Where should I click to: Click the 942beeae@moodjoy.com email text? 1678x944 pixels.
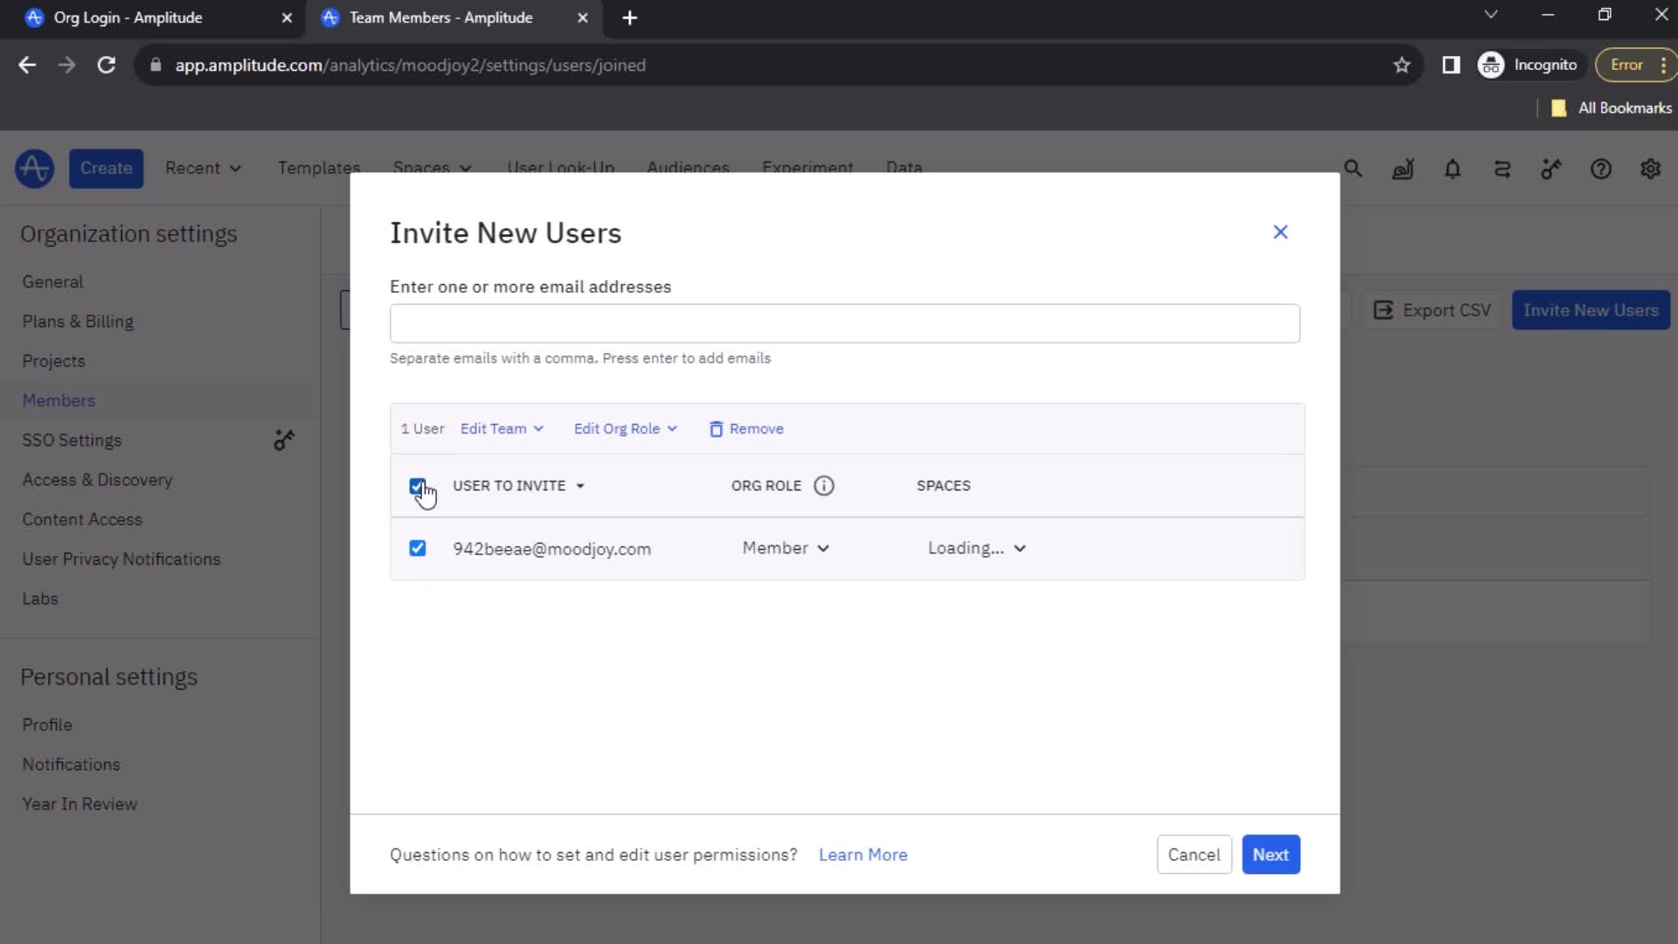pos(551,549)
